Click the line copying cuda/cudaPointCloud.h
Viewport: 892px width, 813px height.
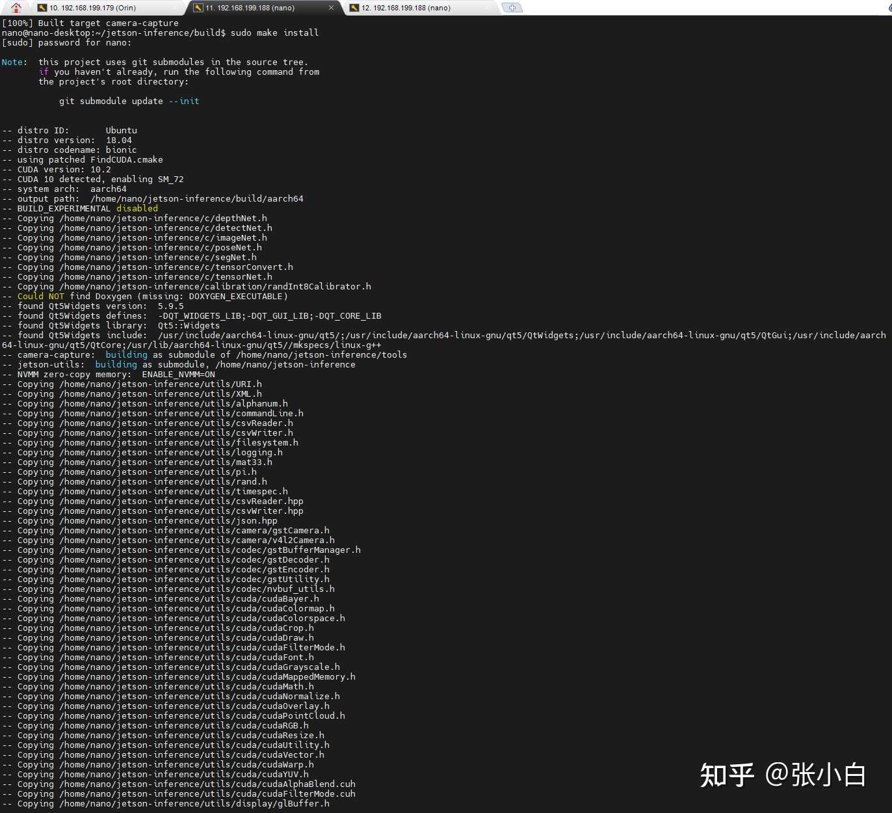[x=174, y=715]
